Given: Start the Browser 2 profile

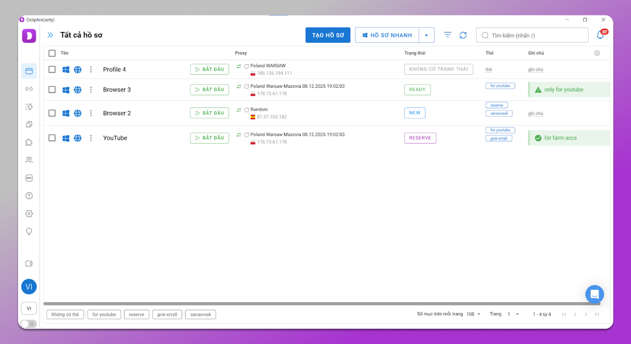Looking at the screenshot, I should pos(209,113).
